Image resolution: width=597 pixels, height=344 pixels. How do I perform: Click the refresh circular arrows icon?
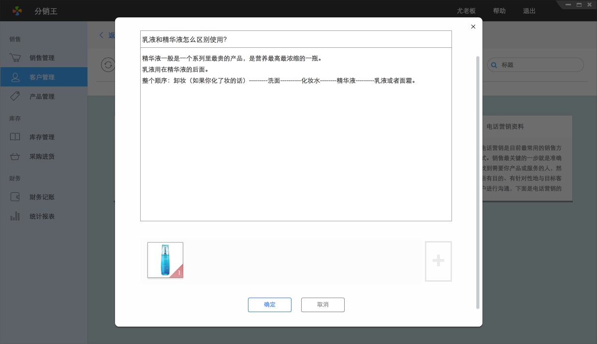tap(108, 65)
